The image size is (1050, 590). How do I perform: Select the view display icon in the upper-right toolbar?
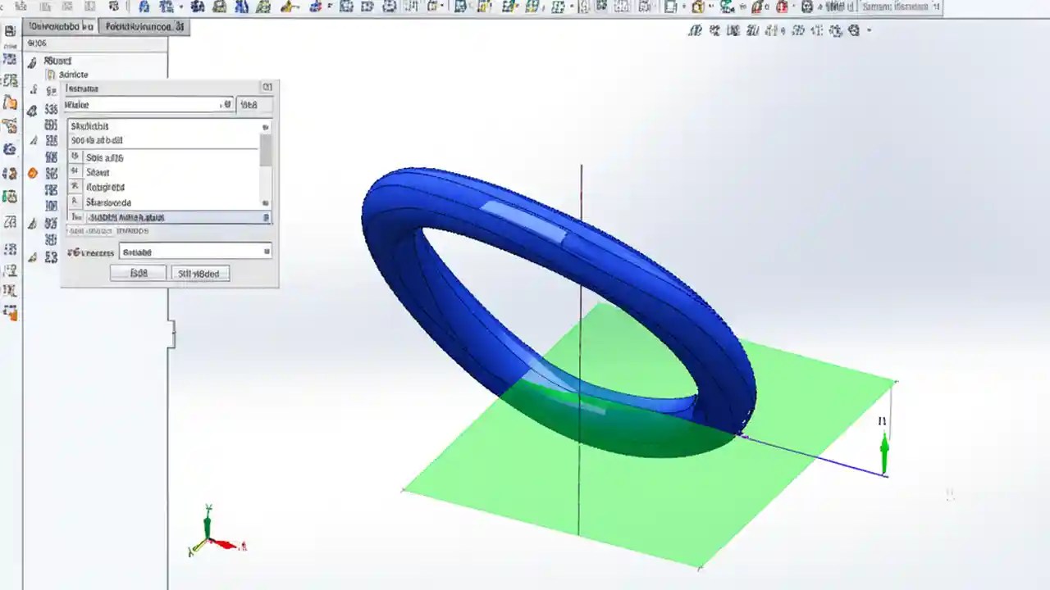tap(853, 29)
